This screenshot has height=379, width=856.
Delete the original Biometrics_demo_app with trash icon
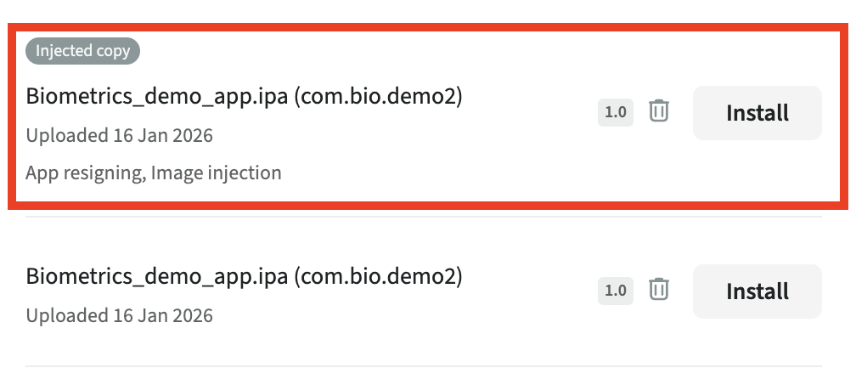[x=659, y=290]
